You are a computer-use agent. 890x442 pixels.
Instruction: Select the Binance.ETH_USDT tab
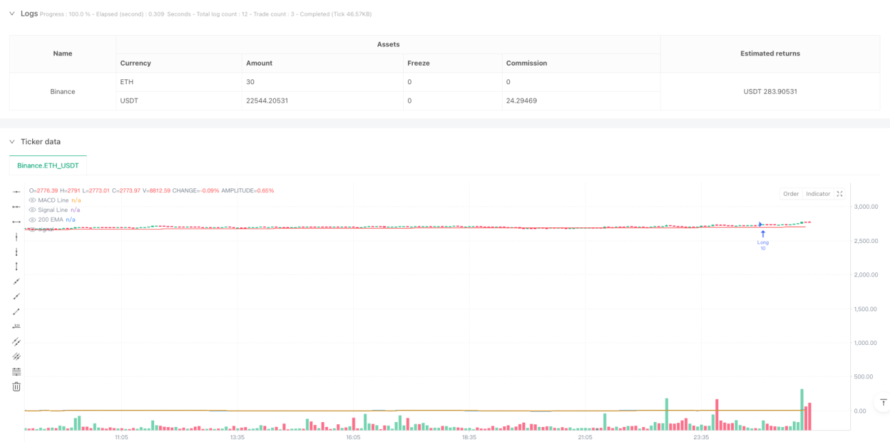48,166
